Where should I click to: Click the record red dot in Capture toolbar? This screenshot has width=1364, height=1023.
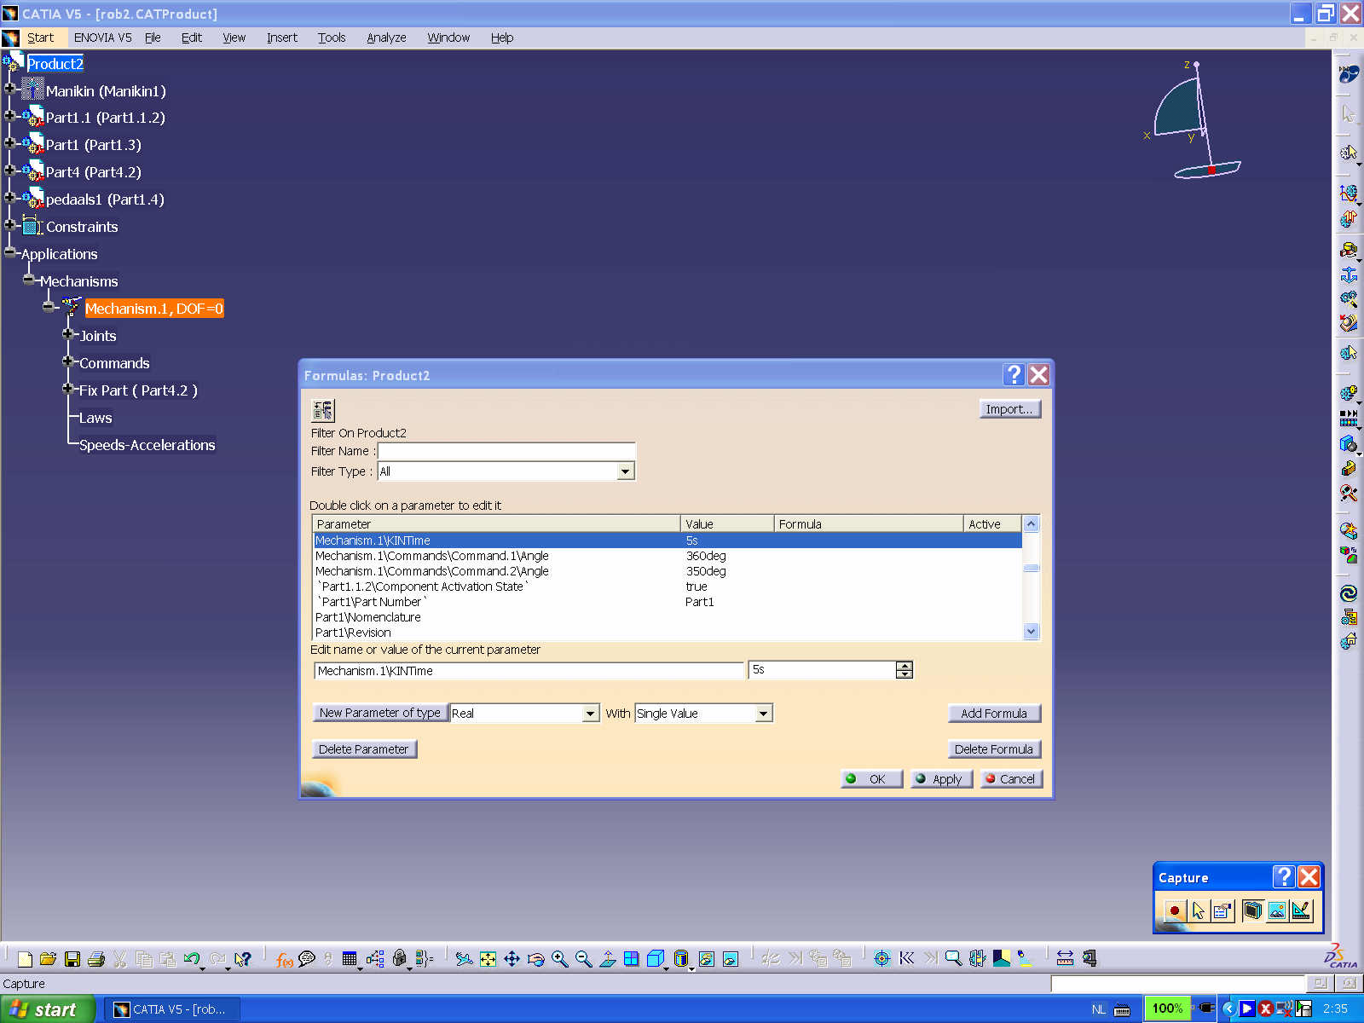(1174, 910)
